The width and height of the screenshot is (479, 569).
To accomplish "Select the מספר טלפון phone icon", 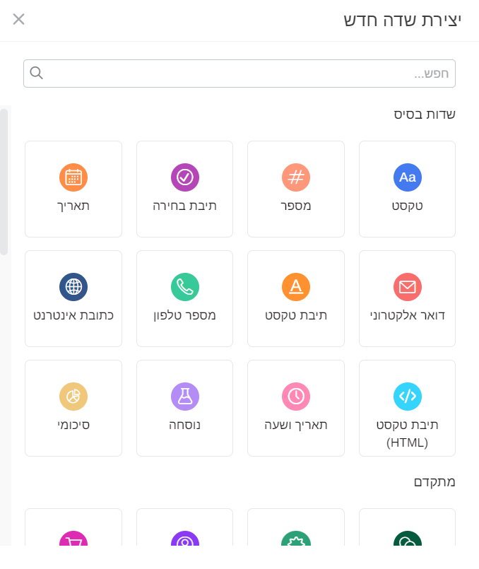I will pyautogui.click(x=184, y=287).
